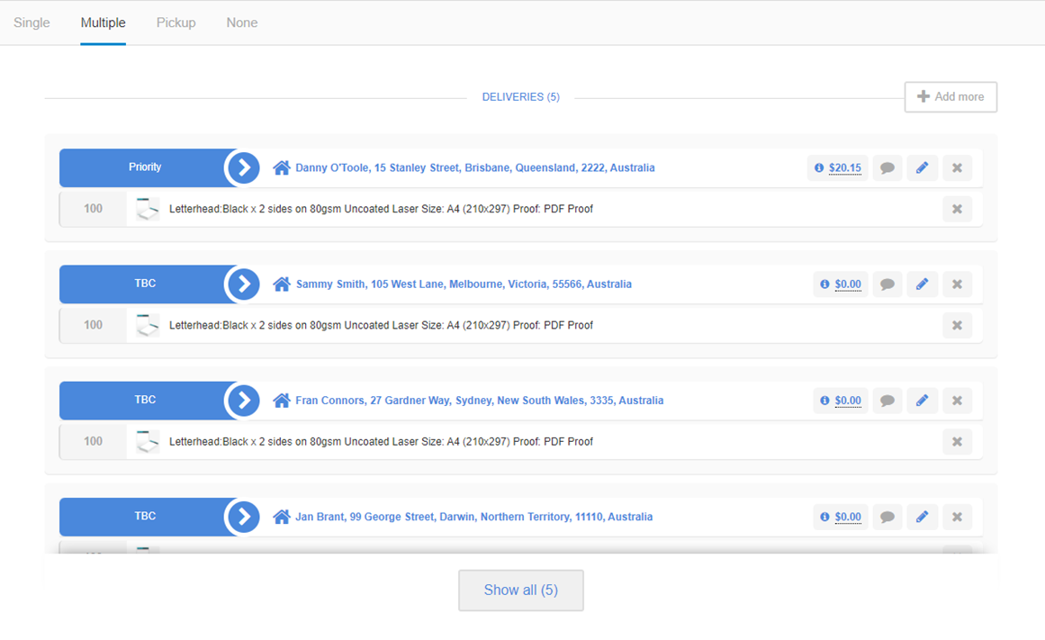Select the Multiple delivery tab
Viewport: 1045px width, 640px height.
click(103, 23)
